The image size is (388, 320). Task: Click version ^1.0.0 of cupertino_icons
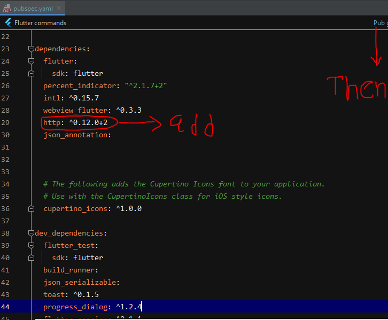pyautogui.click(x=129, y=208)
